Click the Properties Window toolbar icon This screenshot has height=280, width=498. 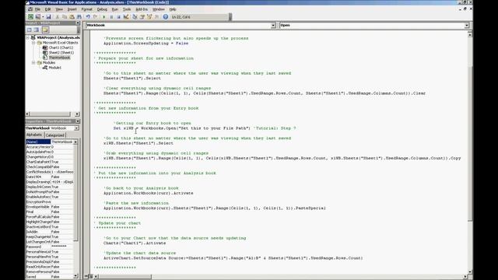point(142,17)
